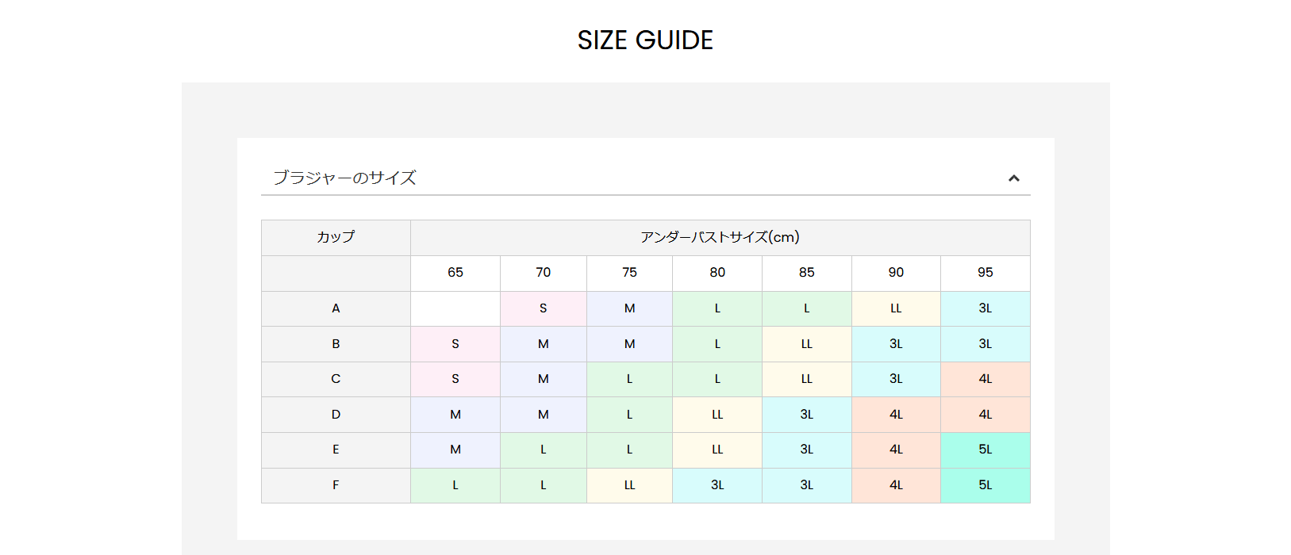Click the S cell in row C
Viewport: 1291px width, 555px height.
click(455, 379)
